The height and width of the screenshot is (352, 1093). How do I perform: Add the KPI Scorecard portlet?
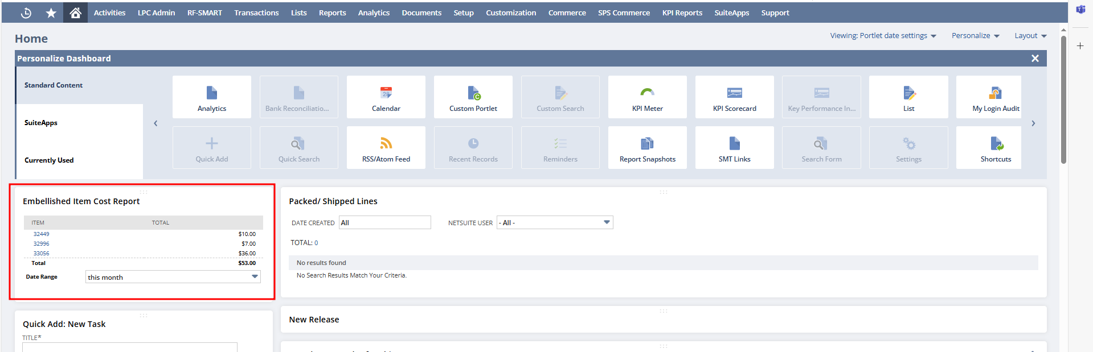[x=734, y=97]
